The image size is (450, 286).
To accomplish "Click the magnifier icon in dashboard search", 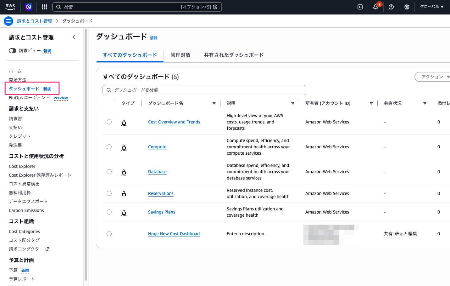I will [109, 90].
